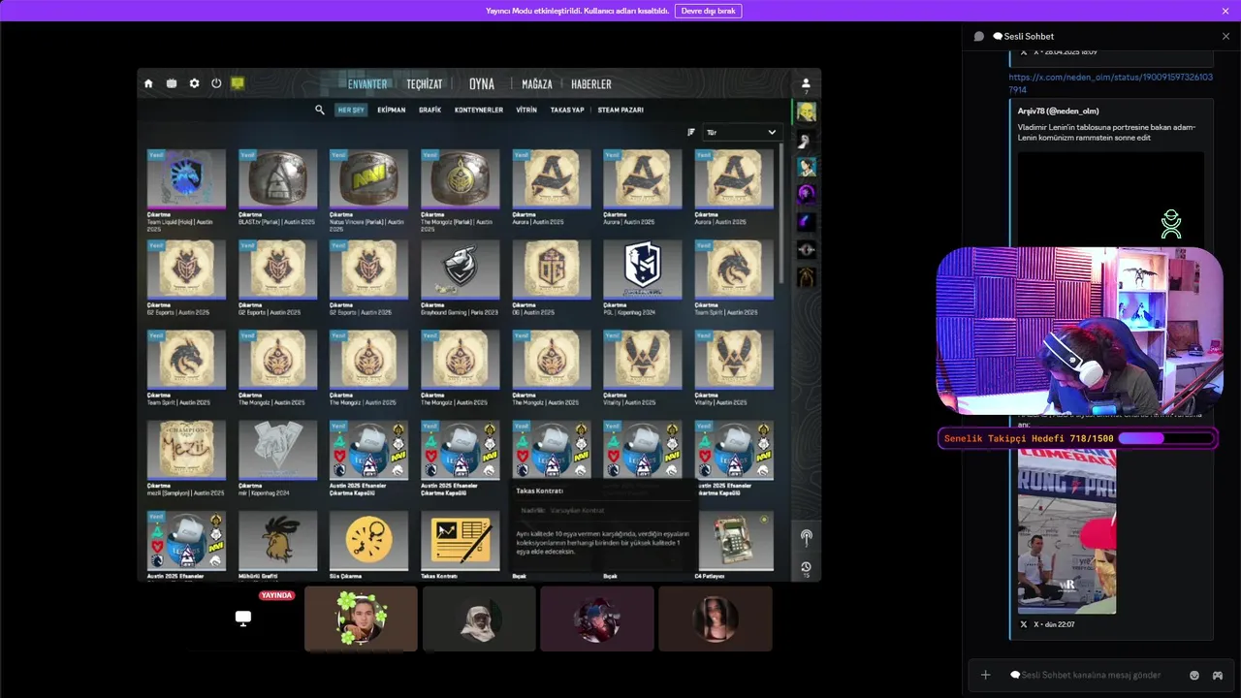Click Devre dışı bırak button
The height and width of the screenshot is (698, 1241).
708,11
